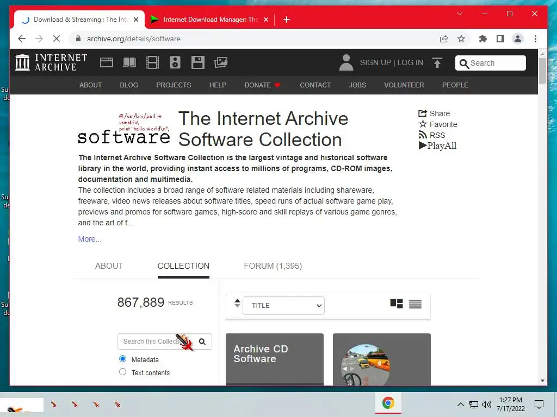Image resolution: width=557 pixels, height=417 pixels.
Task: Open a new browser tab
Action: pyautogui.click(x=287, y=20)
